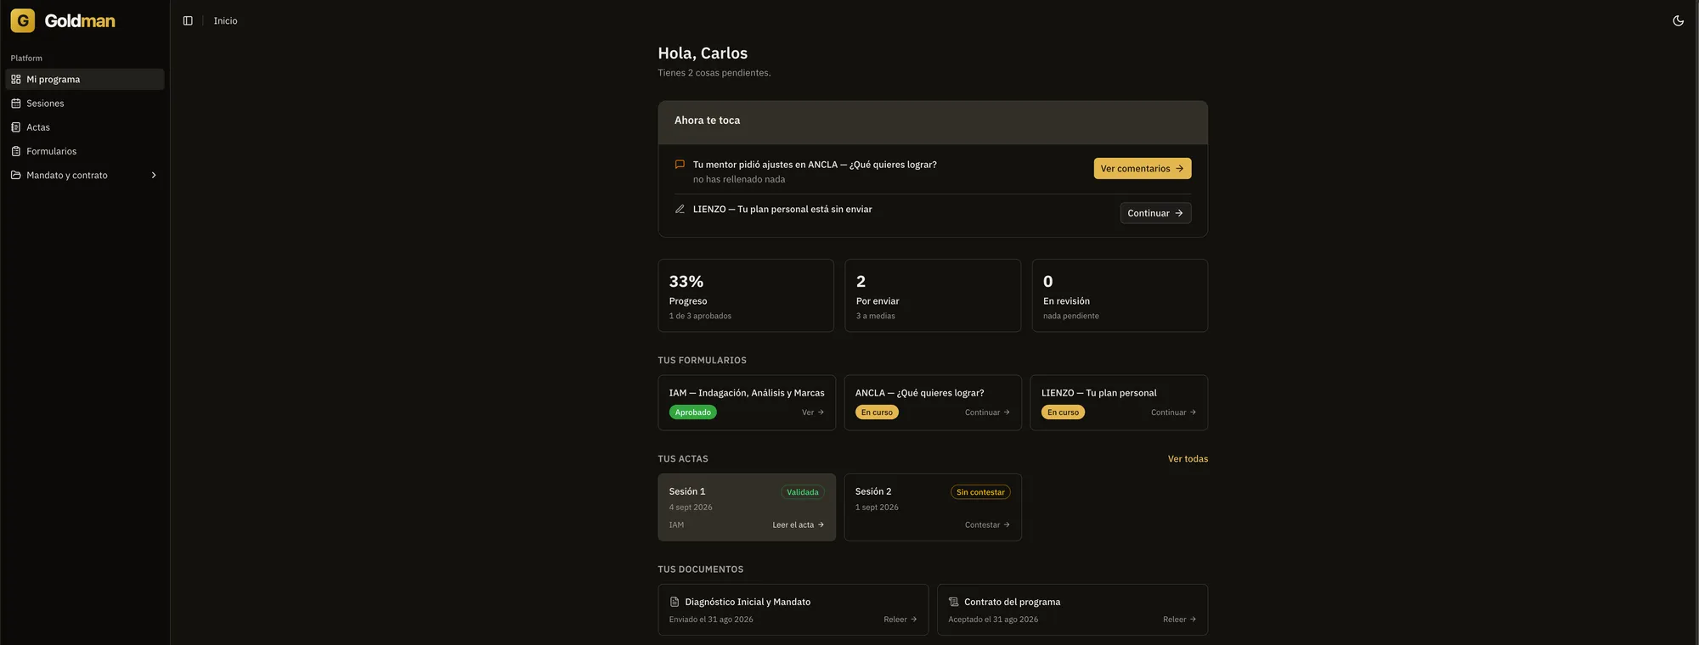Click the Mi programa grid icon
The height and width of the screenshot is (645, 1699).
[x=16, y=80]
